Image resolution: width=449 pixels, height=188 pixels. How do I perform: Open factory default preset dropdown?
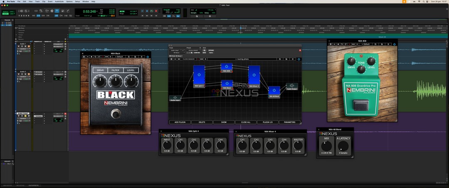tap(193, 50)
